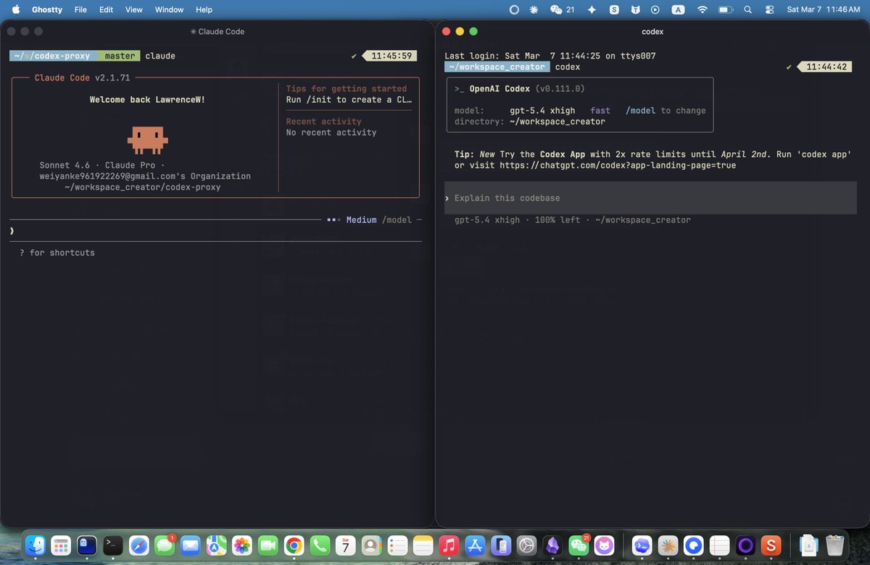
Task: Click 'gpt-5.4 xhigh' model value in Codex box
Action: pos(542,111)
